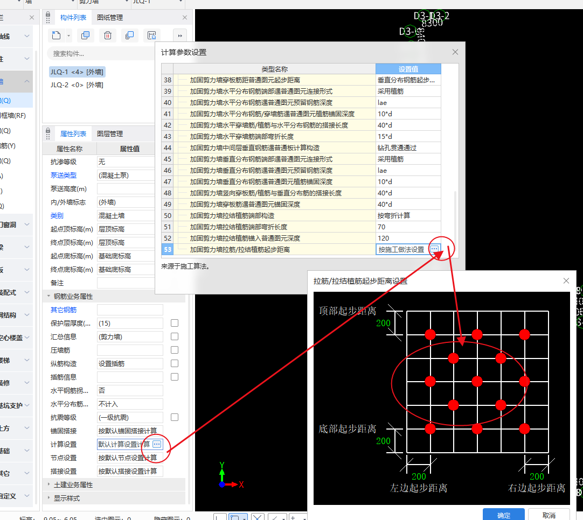
Task: Click the 搭接设置 value 按默认搭接设置计算
Action: click(130, 471)
